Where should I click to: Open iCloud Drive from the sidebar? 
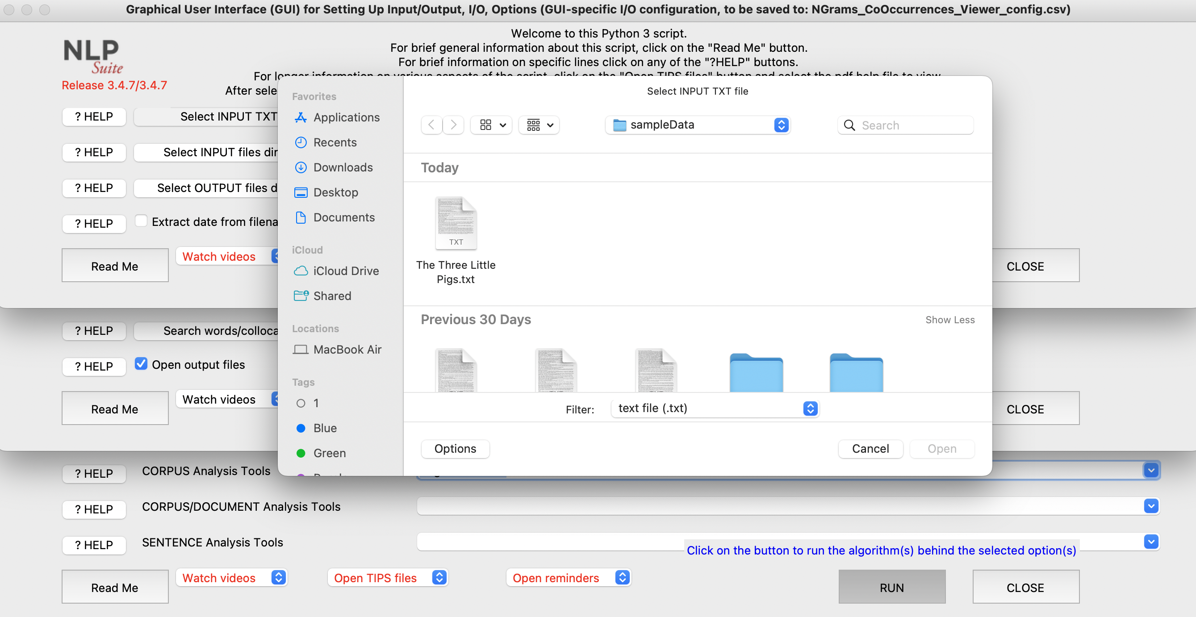click(x=345, y=271)
